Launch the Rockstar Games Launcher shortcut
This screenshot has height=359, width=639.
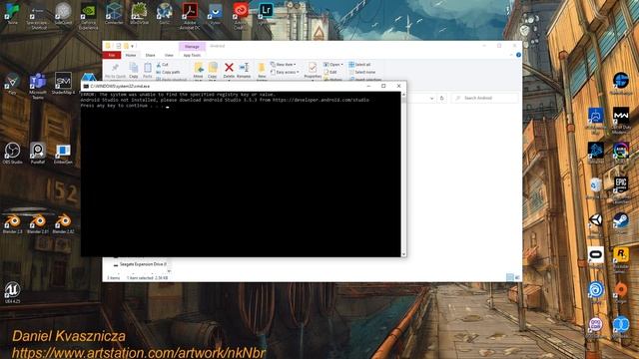click(621, 259)
